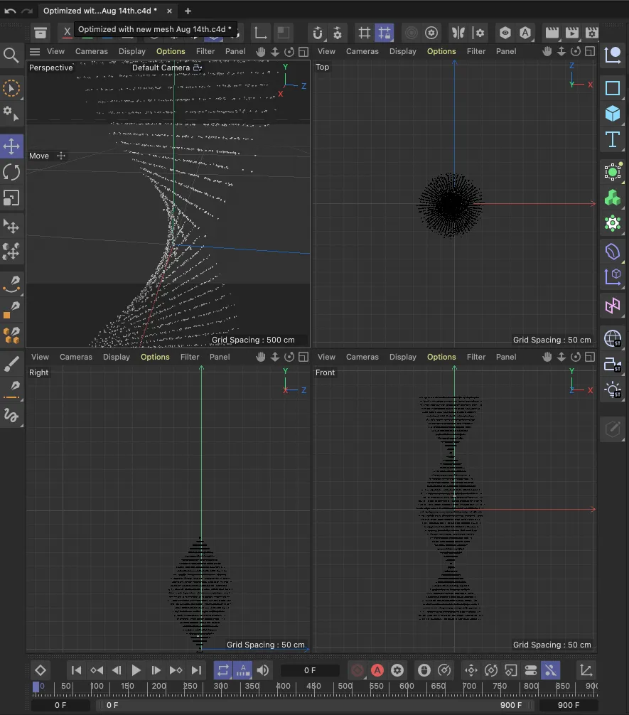Select the Rotate tool
The height and width of the screenshot is (715, 629).
[11, 173]
